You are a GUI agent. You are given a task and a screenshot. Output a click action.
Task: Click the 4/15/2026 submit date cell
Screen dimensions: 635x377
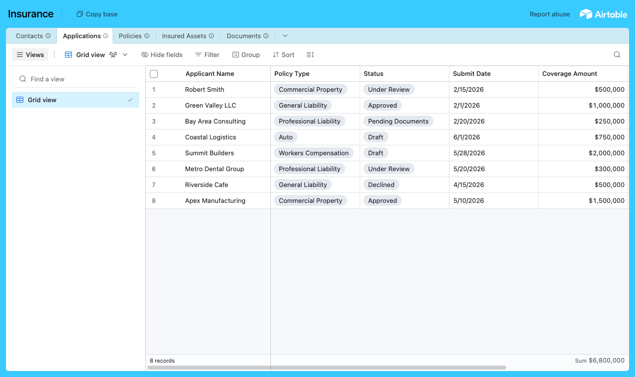tap(494, 185)
